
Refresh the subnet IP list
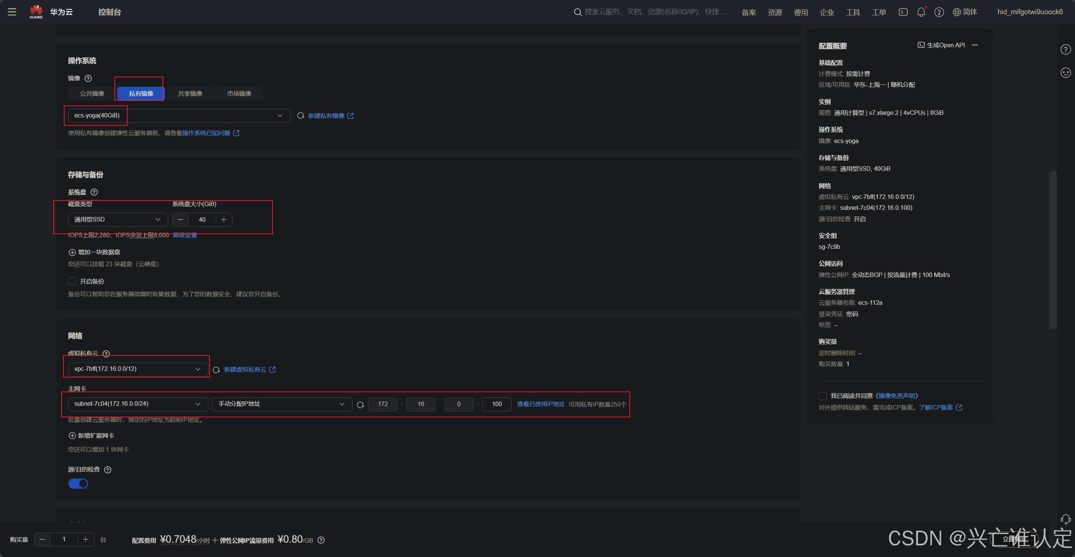361,404
